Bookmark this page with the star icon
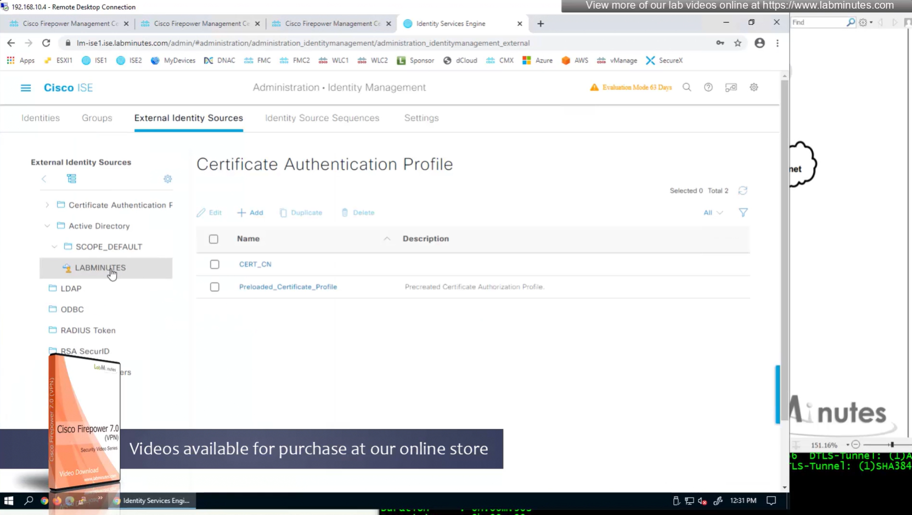Image resolution: width=912 pixels, height=515 pixels. [738, 43]
